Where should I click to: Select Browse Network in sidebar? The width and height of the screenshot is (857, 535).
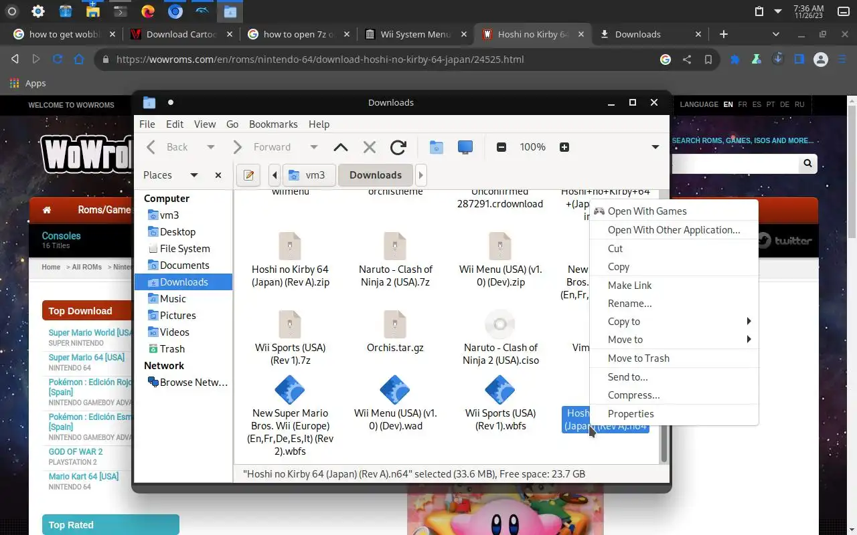pos(183,383)
